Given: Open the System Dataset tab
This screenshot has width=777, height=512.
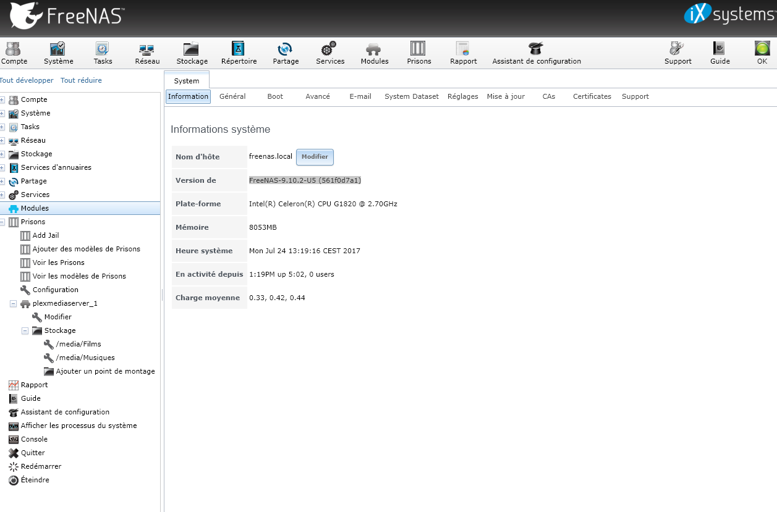Looking at the screenshot, I should (411, 96).
